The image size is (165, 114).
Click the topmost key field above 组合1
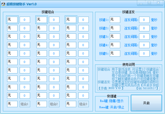tap(12, 20)
